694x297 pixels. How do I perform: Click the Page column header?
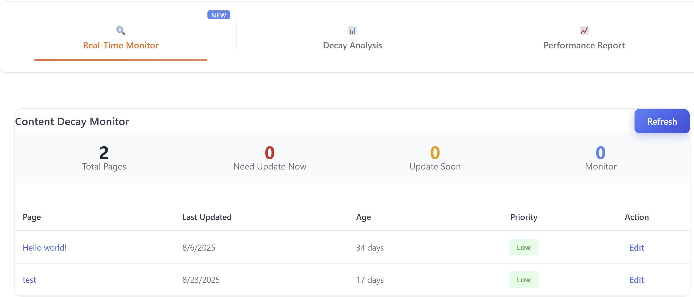click(32, 217)
